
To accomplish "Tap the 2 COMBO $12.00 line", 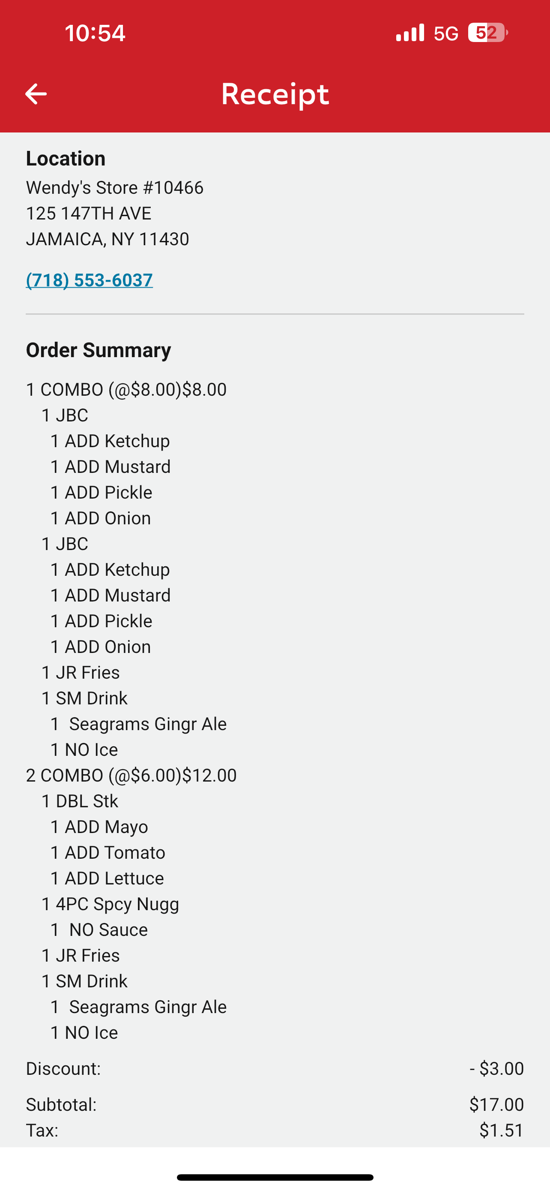I will 131,776.
